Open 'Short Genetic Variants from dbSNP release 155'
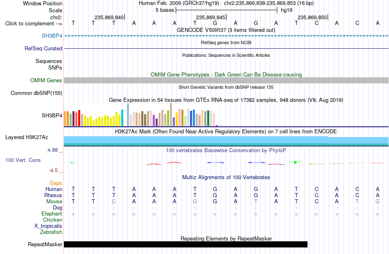 (226, 87)
